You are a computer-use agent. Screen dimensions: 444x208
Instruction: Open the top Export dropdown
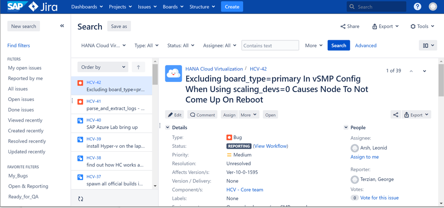(385, 27)
